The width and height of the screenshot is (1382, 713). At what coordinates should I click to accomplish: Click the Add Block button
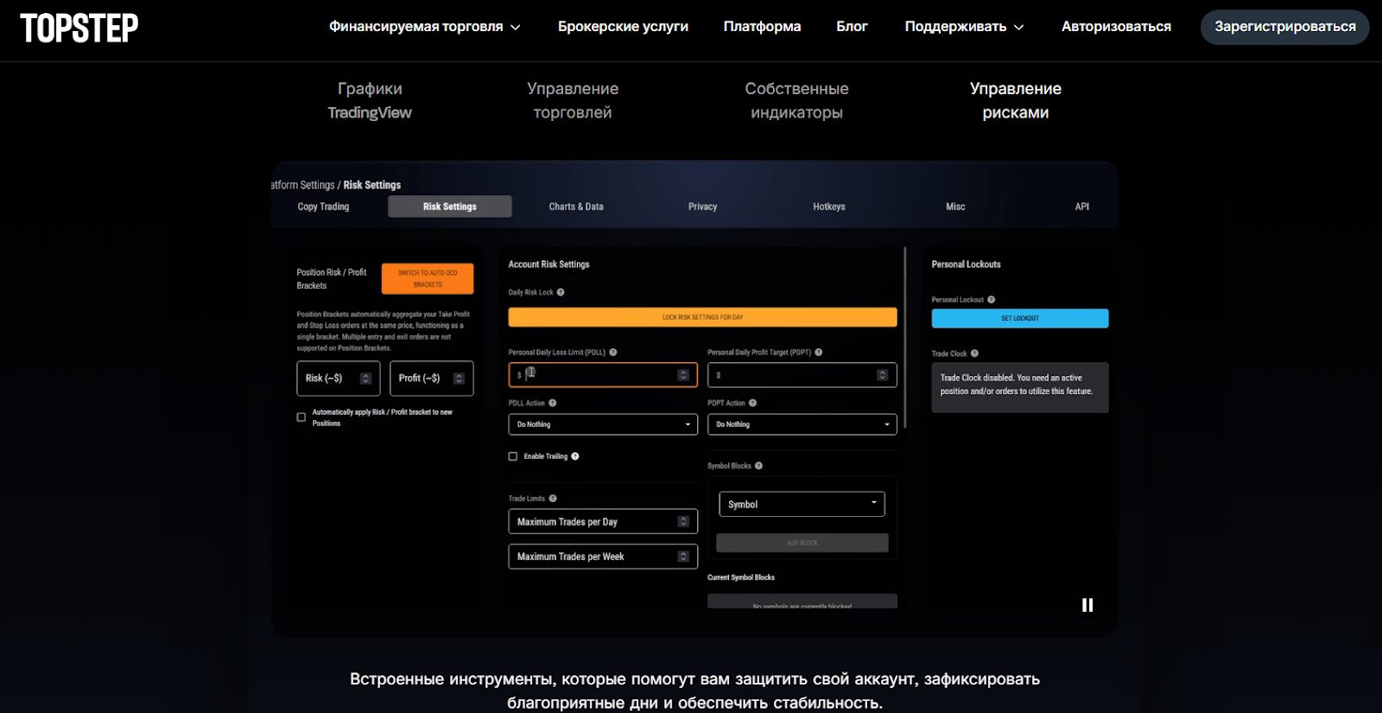coord(802,543)
